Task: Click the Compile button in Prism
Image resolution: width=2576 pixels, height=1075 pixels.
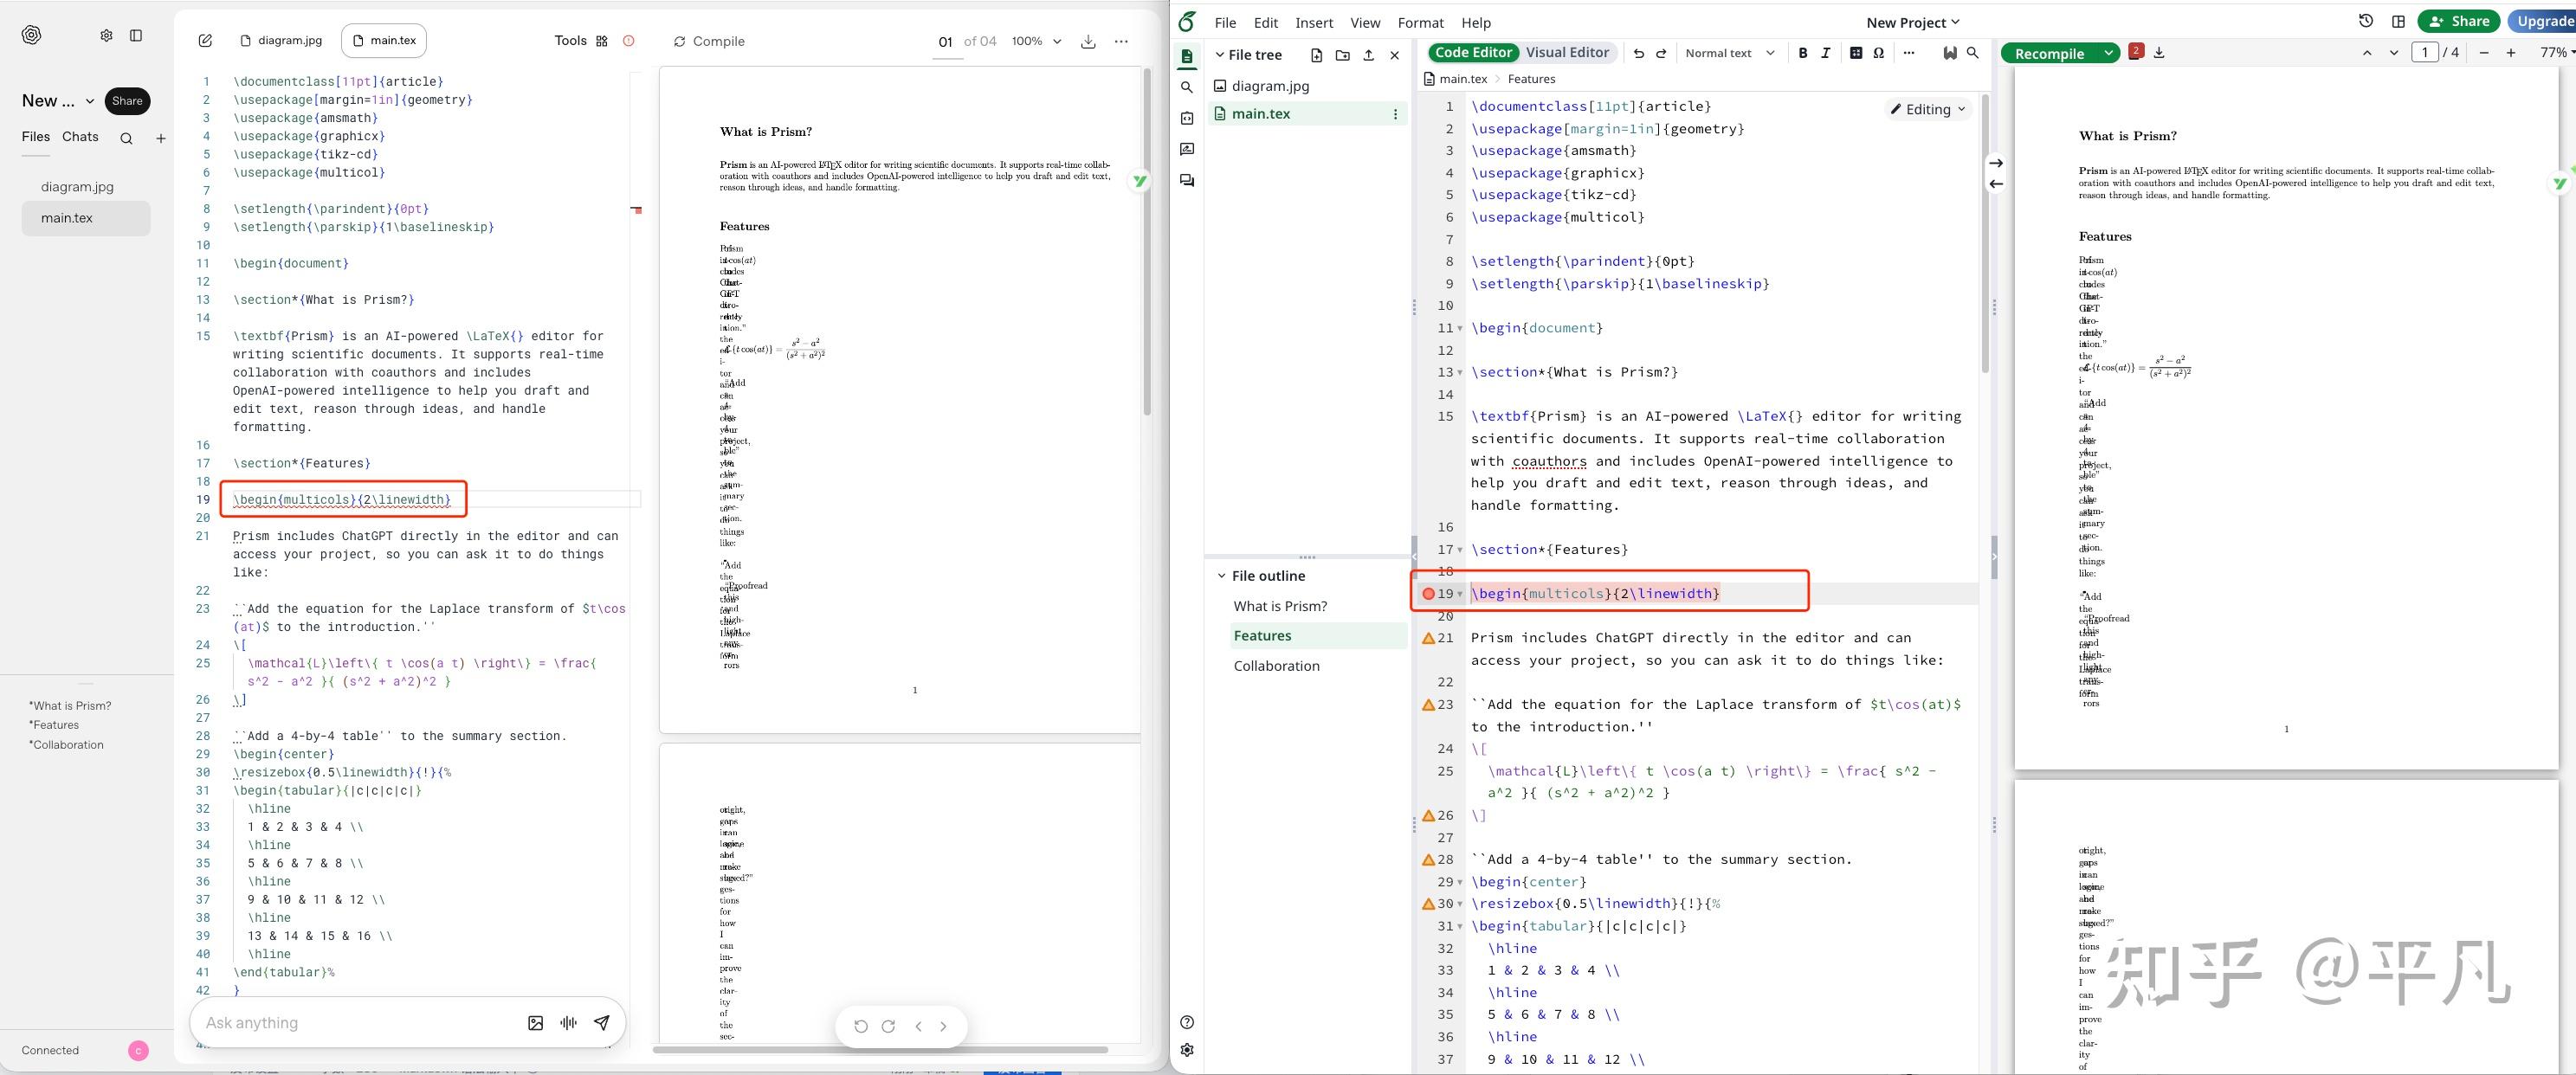Action: click(x=708, y=41)
